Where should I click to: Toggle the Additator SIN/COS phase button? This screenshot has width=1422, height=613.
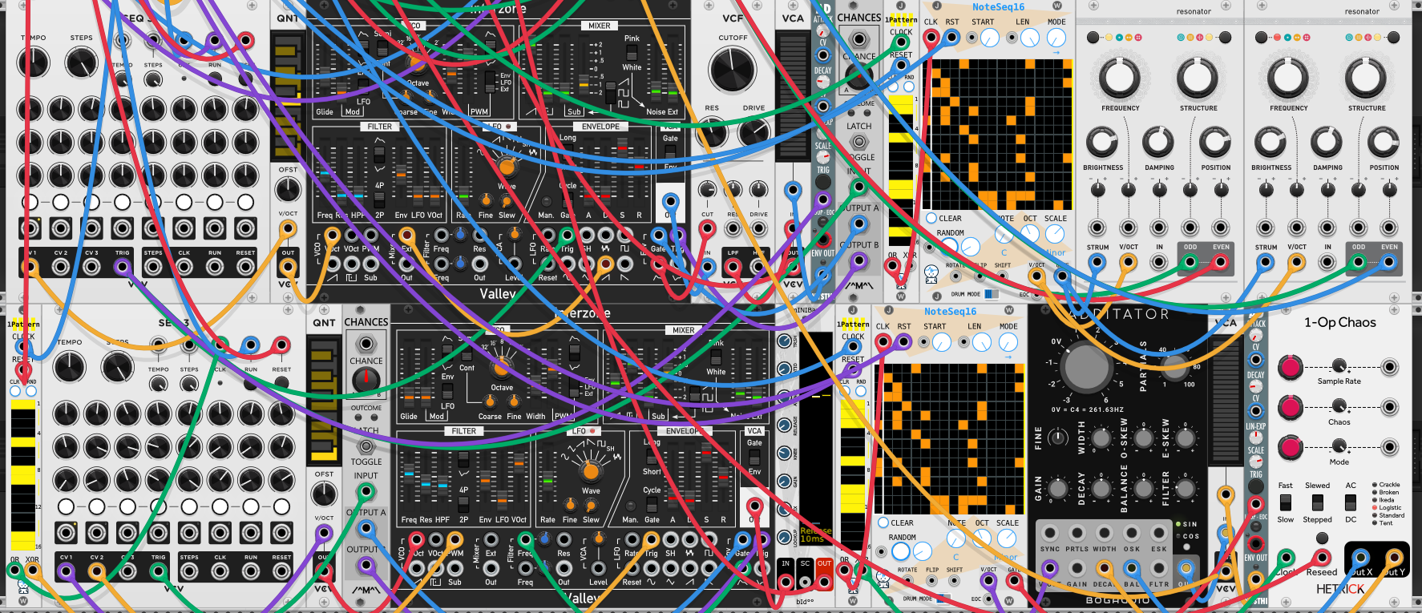(1186, 547)
